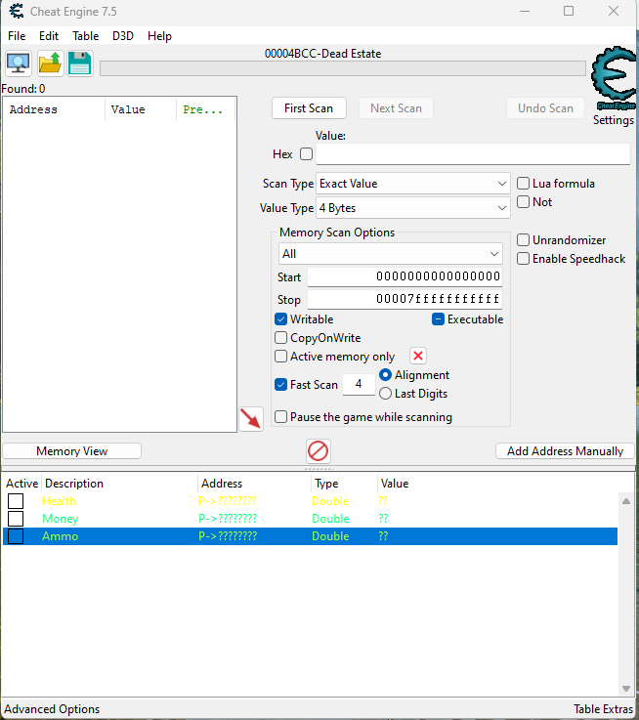Open the process list computer icon

point(19,64)
